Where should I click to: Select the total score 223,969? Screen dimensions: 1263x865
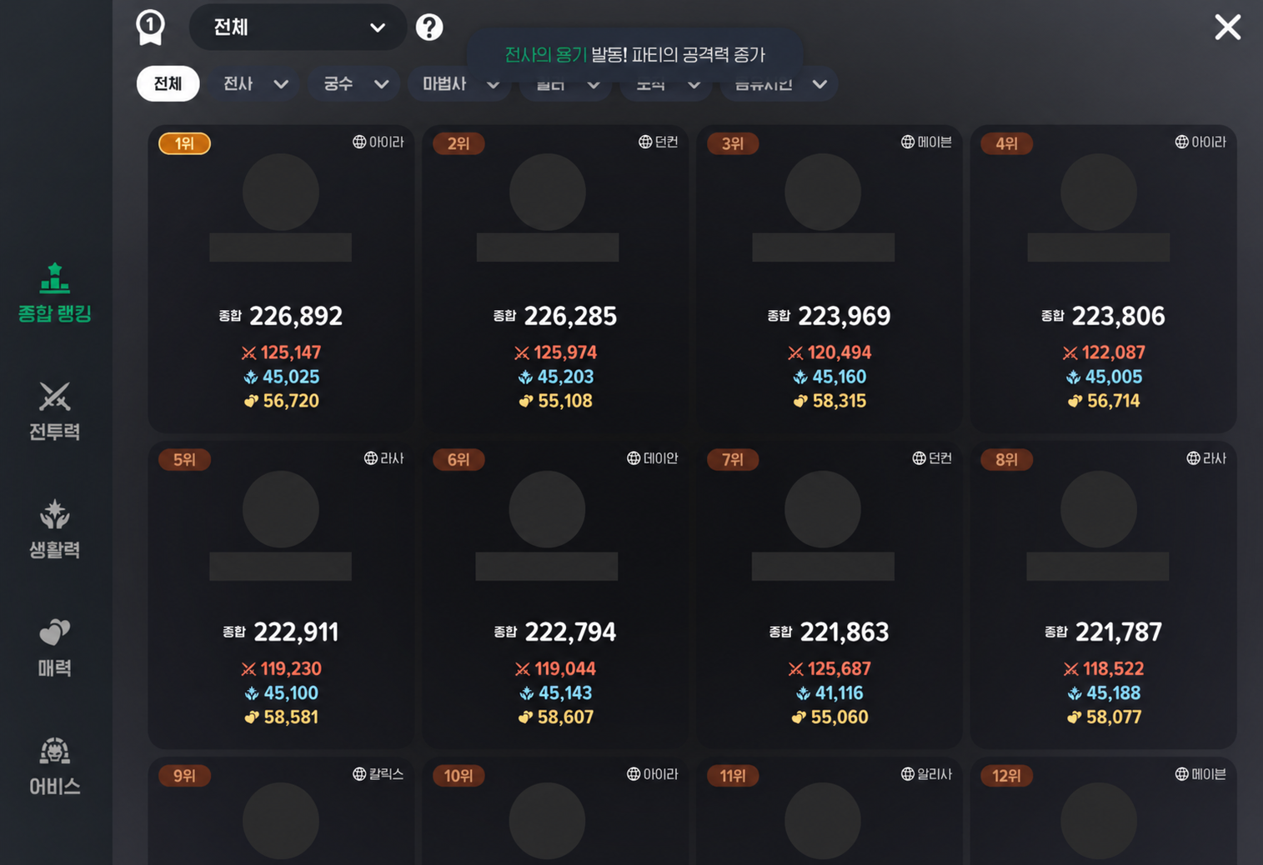coord(845,317)
